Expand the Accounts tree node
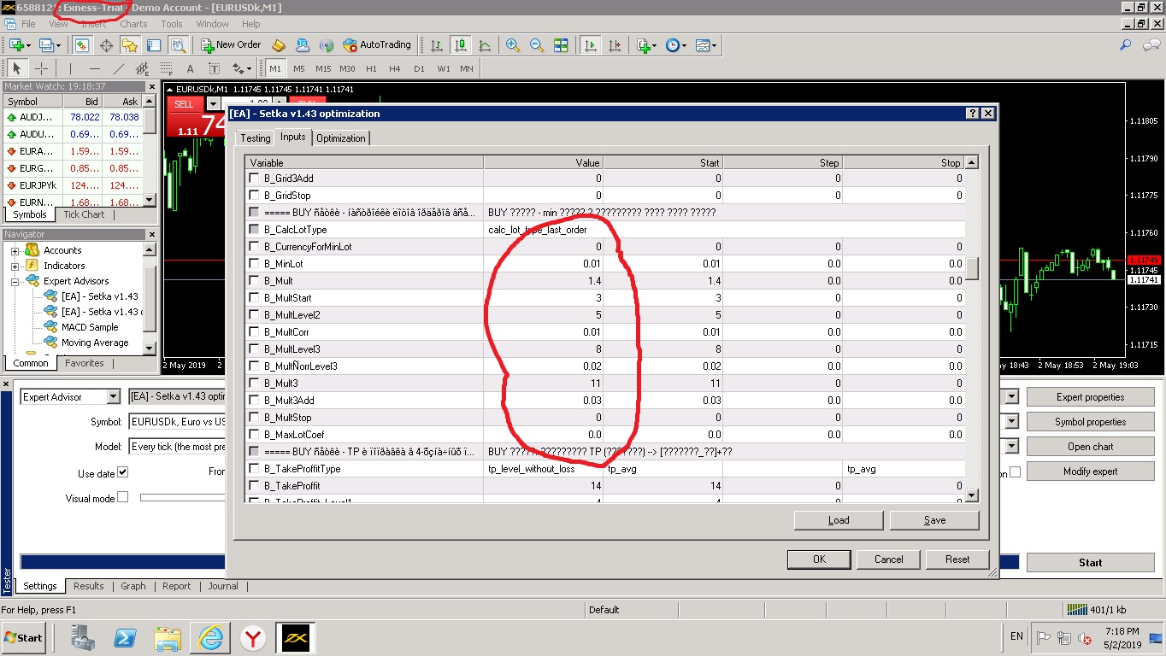The width and height of the screenshot is (1166, 656). 15,250
